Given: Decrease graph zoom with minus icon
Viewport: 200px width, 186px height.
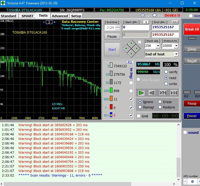Looking at the screenshot, I should (x=44, y=22).
